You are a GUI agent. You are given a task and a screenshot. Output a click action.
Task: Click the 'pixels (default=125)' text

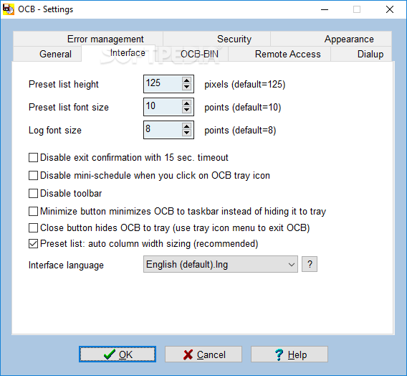pyautogui.click(x=245, y=85)
